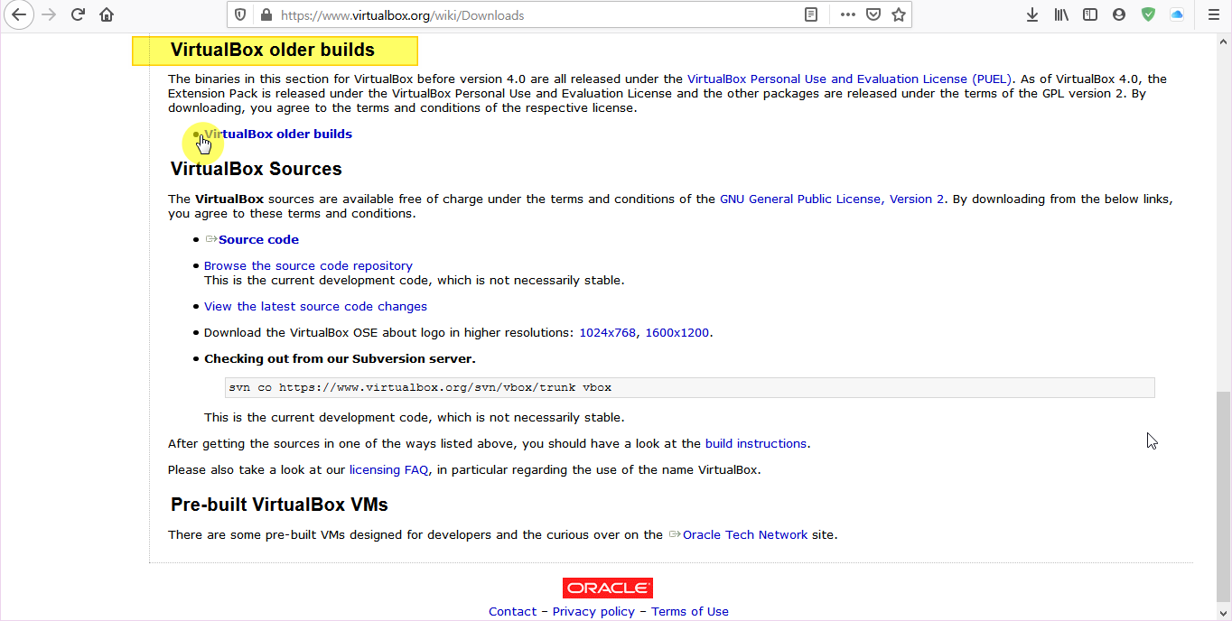Open page actions three-dot menu
1232x621 pixels.
point(847,14)
